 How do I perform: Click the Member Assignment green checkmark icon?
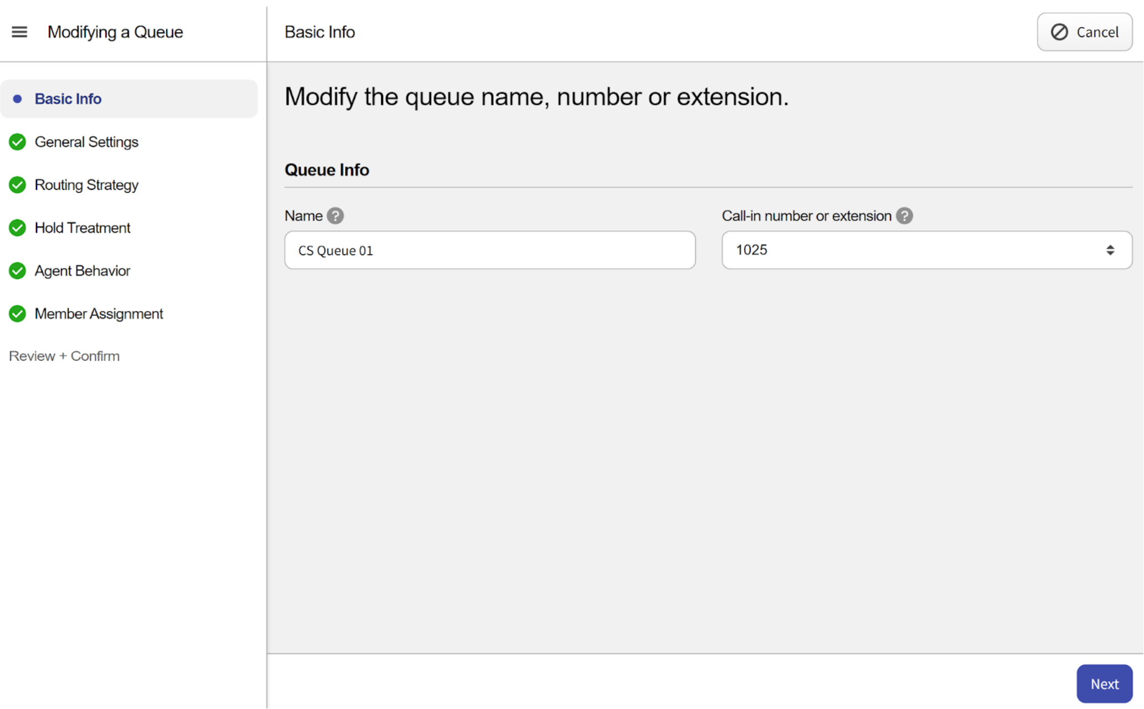pos(17,314)
